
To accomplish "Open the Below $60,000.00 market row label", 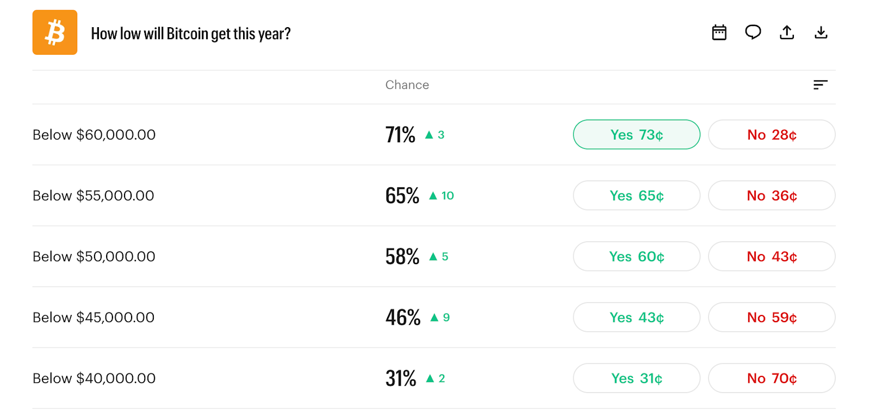I will 94,135.
